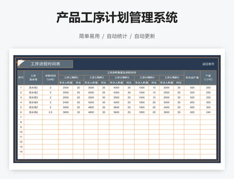Click 单次入料量 header under 工序5/物料5
Image resolution: width=234 pixels, height=179 pixels.
[167, 83]
